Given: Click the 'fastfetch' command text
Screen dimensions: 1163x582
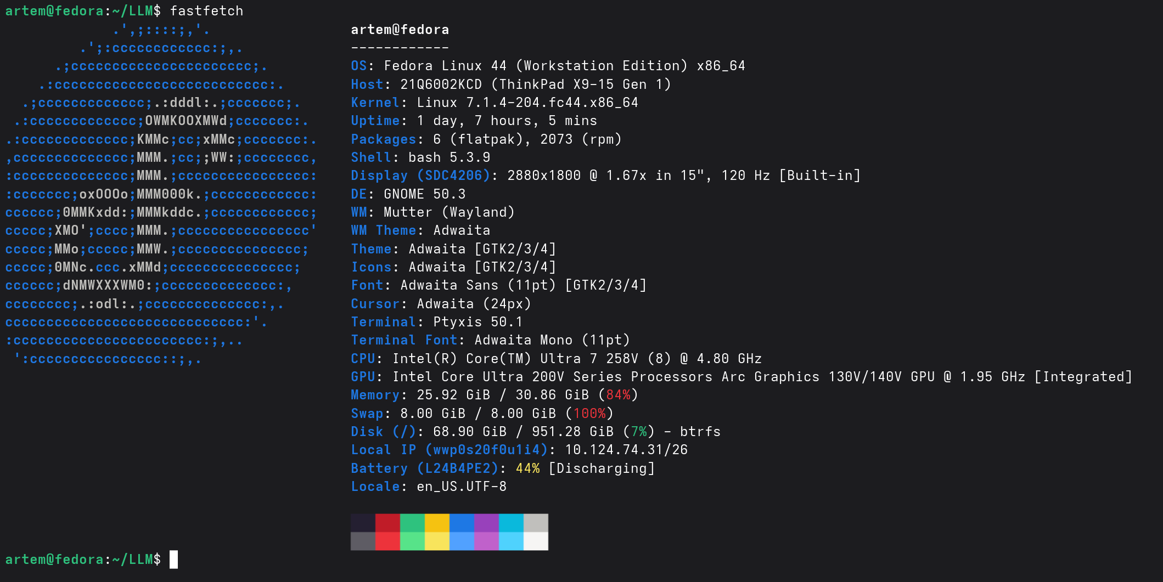Looking at the screenshot, I should [206, 11].
